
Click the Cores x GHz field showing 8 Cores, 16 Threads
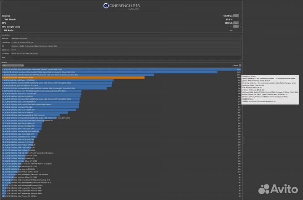pyautogui.click(x=126, y=43)
